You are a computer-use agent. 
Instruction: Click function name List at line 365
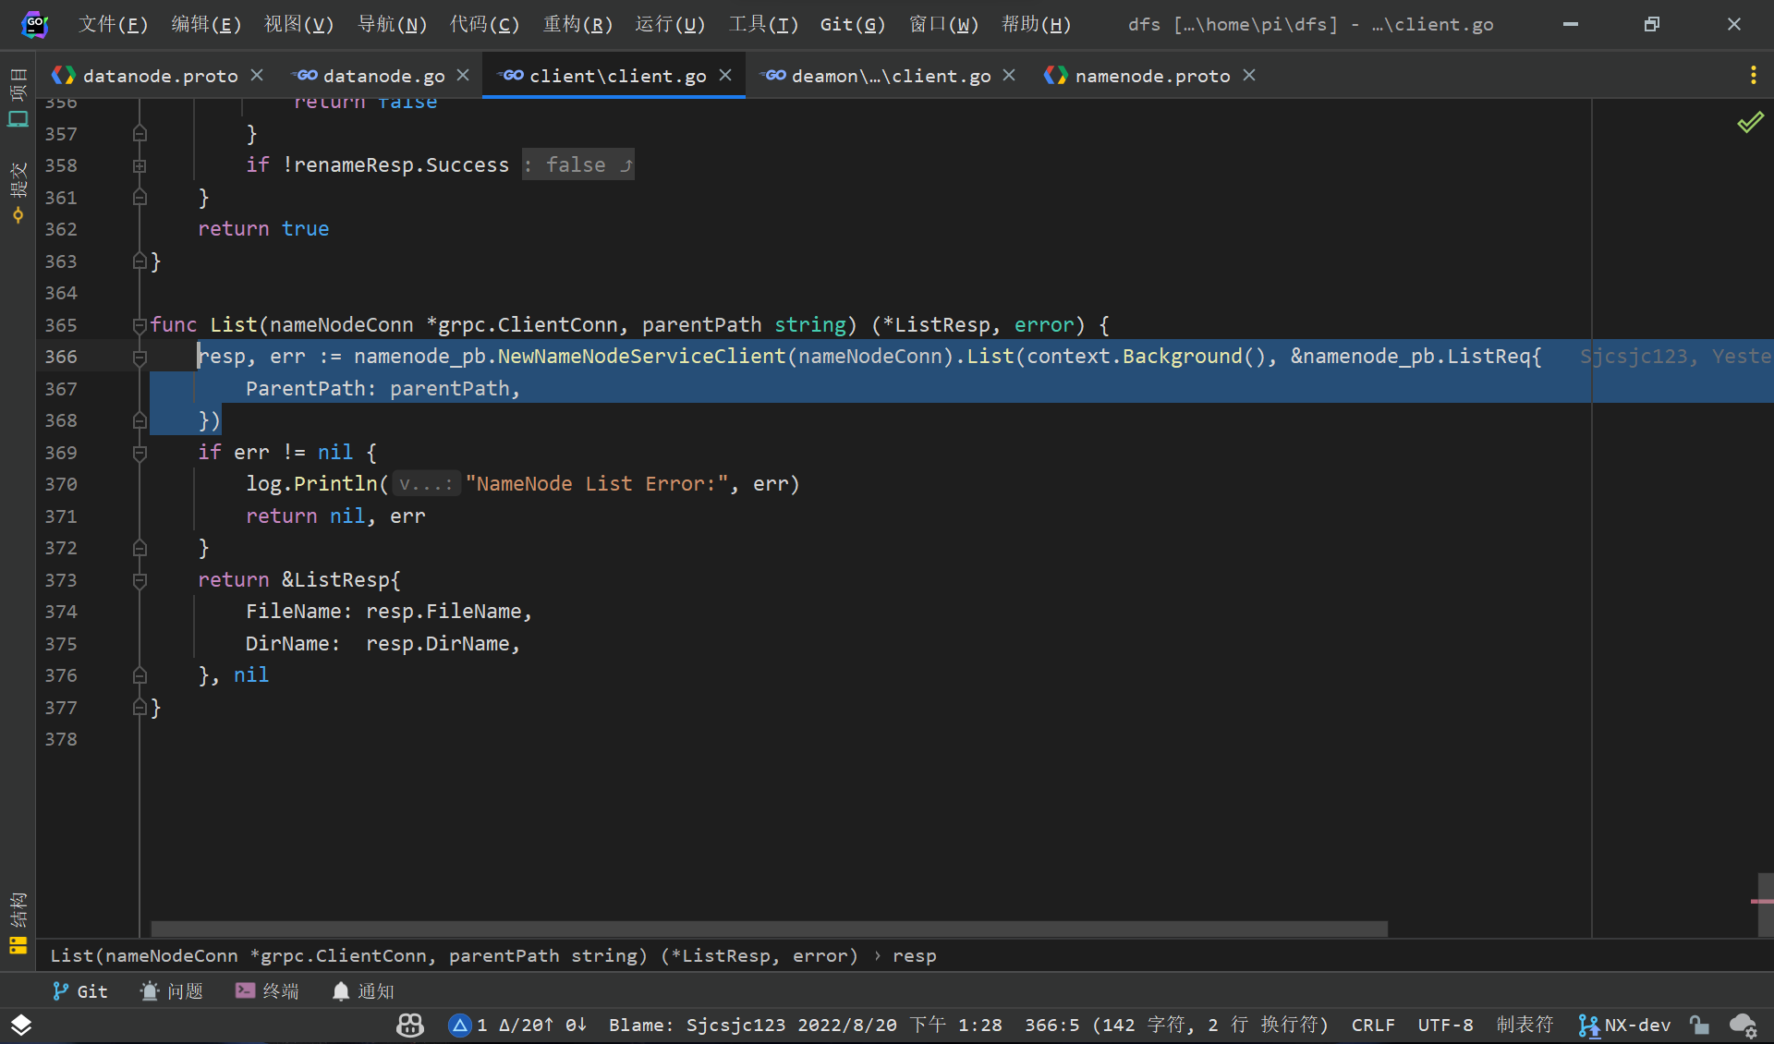point(233,325)
